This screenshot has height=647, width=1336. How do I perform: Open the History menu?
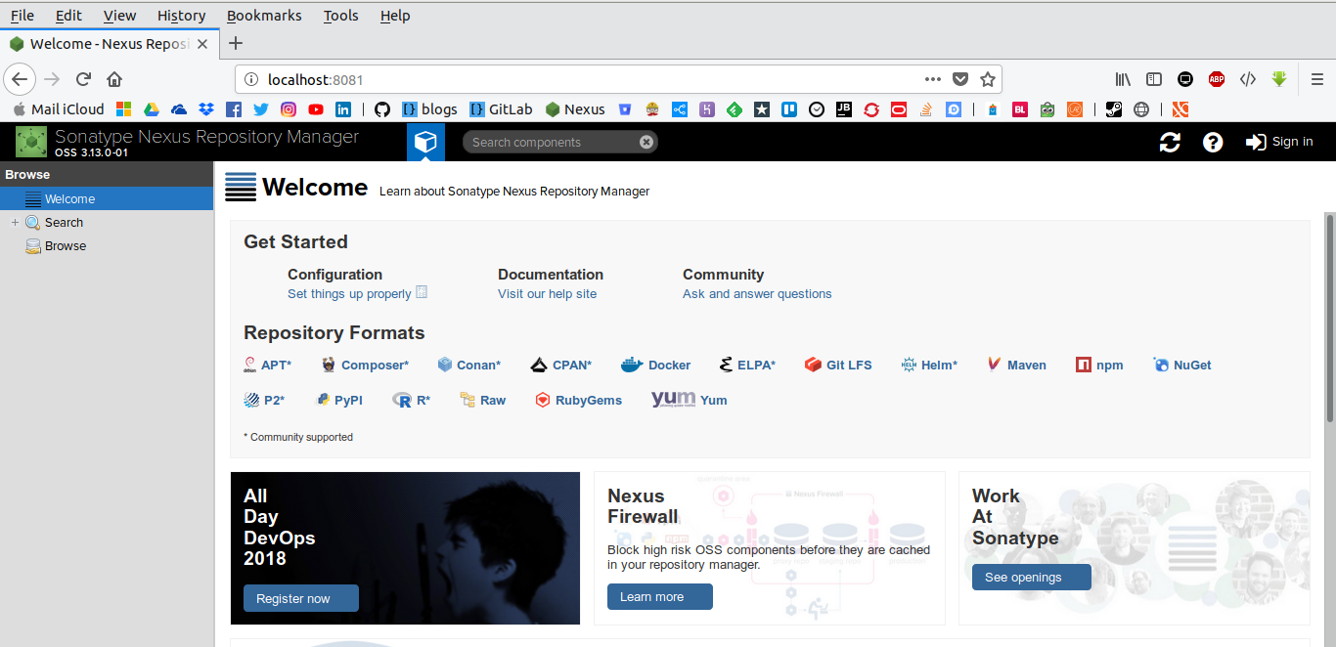pyautogui.click(x=181, y=16)
